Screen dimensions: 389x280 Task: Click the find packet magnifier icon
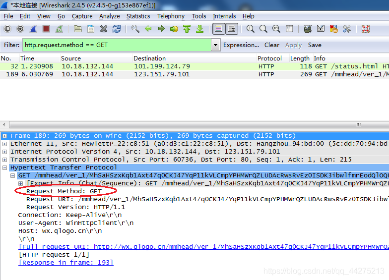tap(135, 29)
